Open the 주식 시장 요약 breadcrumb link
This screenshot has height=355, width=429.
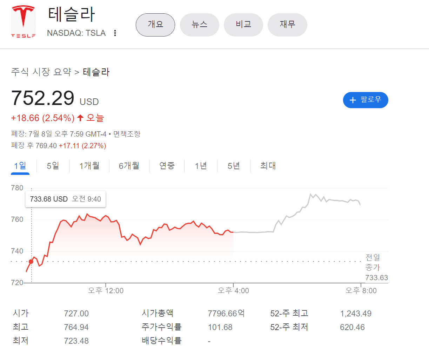41,72
